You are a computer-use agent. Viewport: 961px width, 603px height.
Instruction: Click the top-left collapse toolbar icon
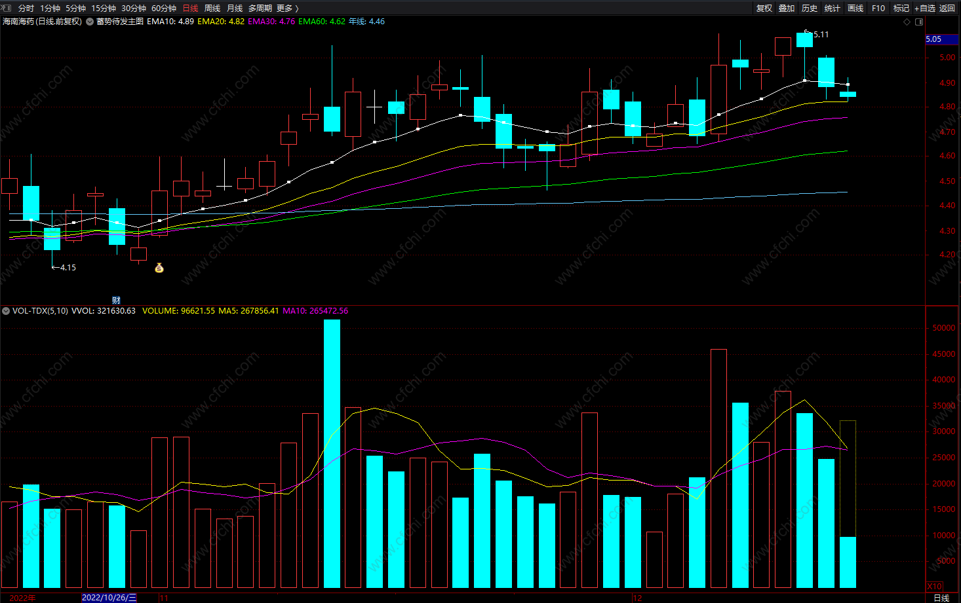[x=7, y=8]
